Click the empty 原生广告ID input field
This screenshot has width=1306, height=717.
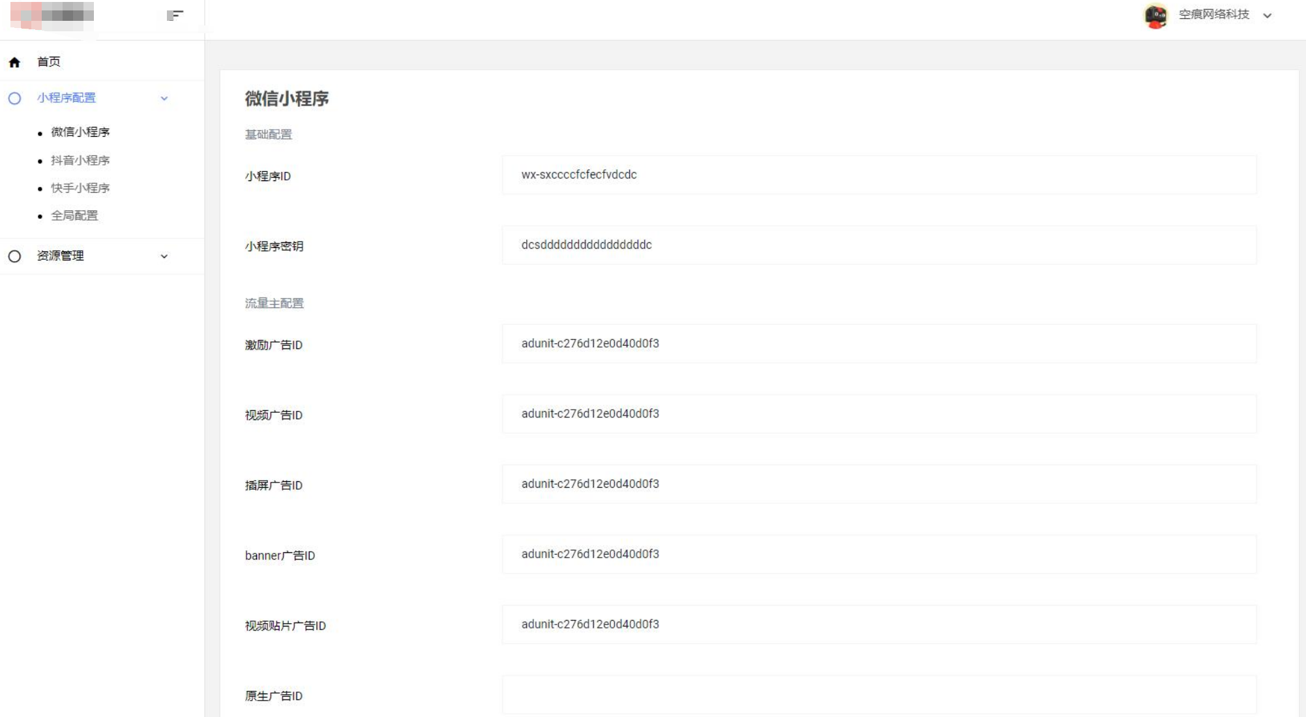879,695
